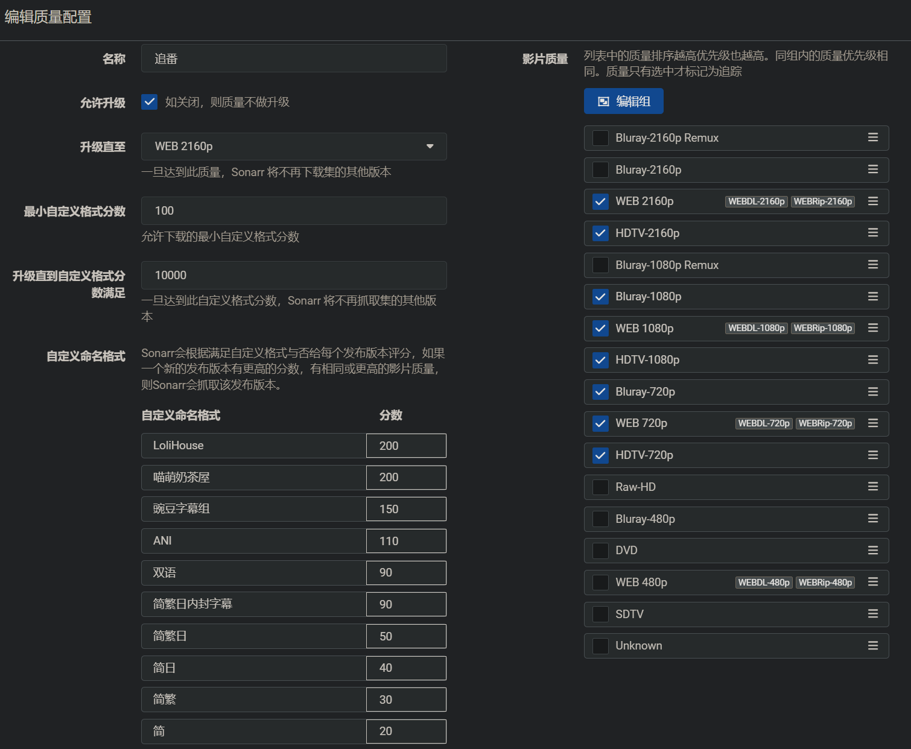Viewport: 911px width, 749px height.
Task: Click the WEBDL-1080p tag label
Action: 756,328
